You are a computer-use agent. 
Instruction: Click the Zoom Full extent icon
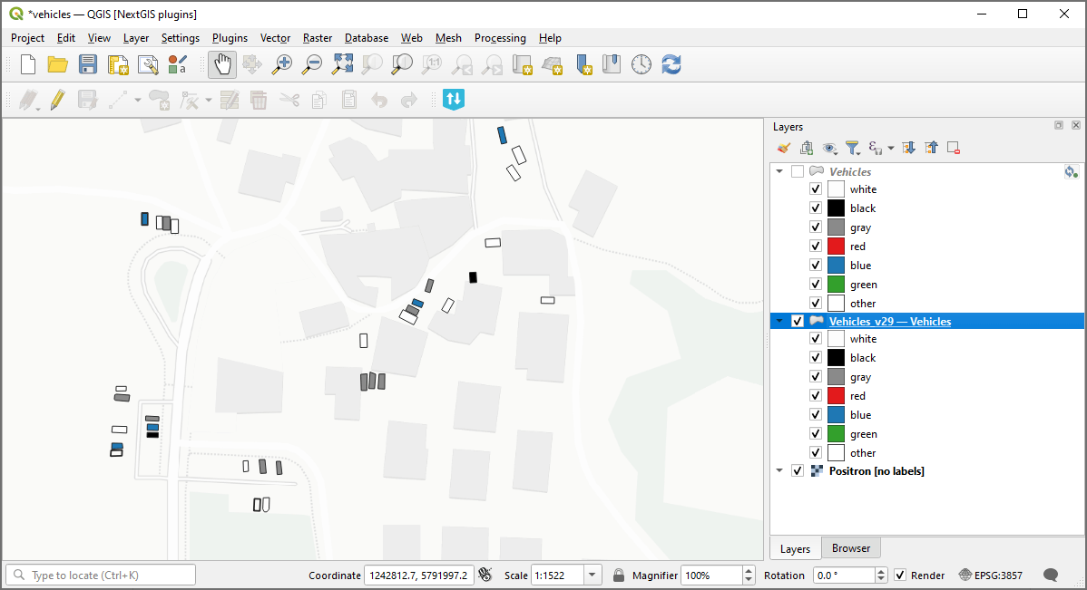[x=342, y=64]
